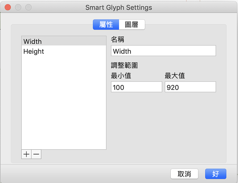The width and height of the screenshot is (238, 183).
Task: Click the disabled minimize window button
Action: [18, 7]
